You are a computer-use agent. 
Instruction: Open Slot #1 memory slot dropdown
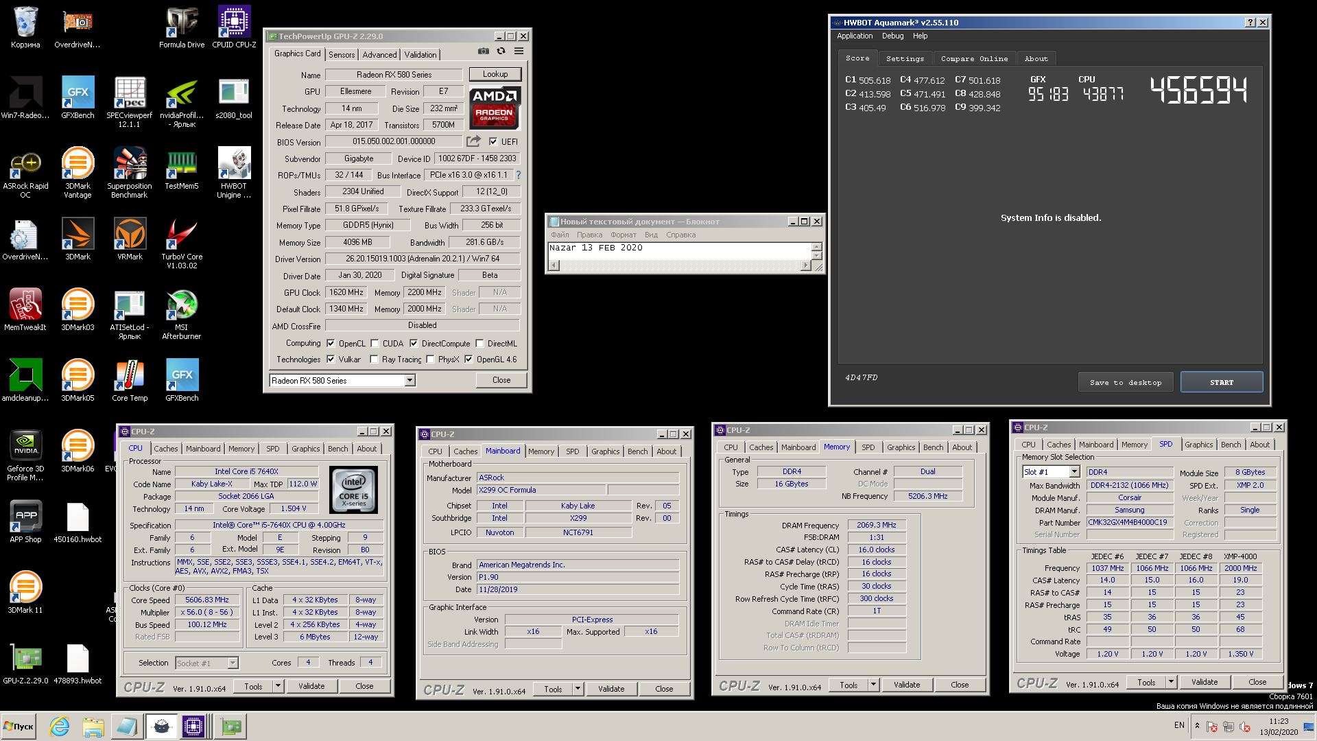(1074, 472)
